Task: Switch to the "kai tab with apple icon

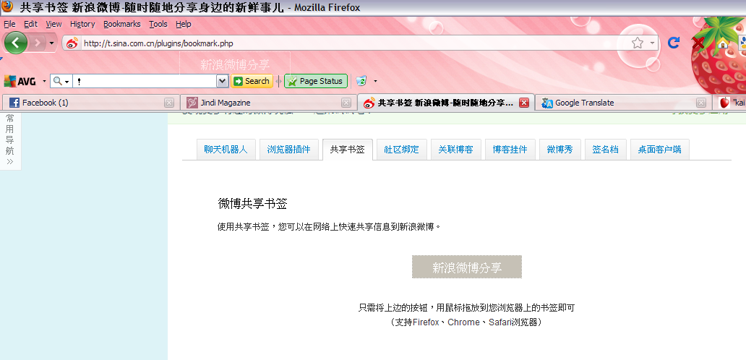Action: (730, 103)
